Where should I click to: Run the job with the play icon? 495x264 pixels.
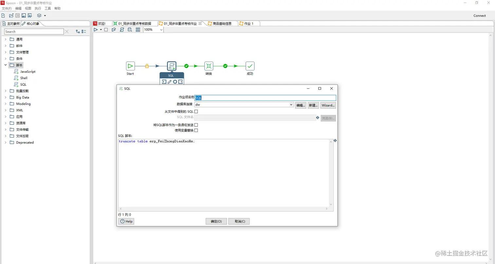point(96,29)
